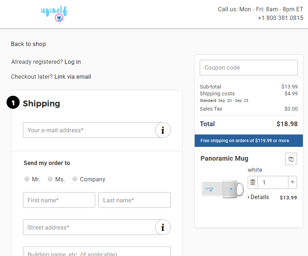
Task: Focus the Coupon code field
Action: 249,68
